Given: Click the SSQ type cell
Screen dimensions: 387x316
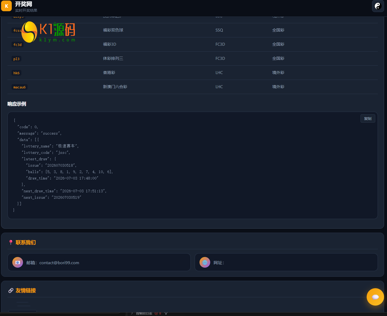Looking at the screenshot, I should coord(219,30).
